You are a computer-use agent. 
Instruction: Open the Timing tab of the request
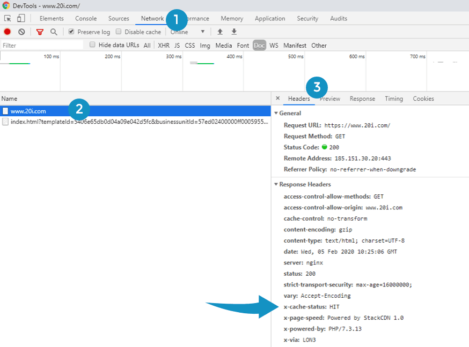click(x=394, y=99)
